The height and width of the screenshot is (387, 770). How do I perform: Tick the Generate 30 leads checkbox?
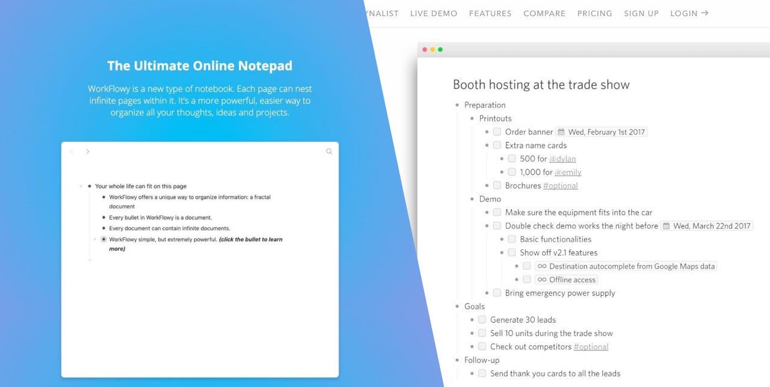point(482,319)
